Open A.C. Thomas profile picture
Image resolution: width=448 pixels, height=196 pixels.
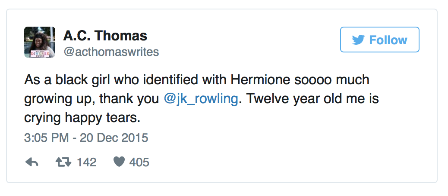tap(40, 42)
